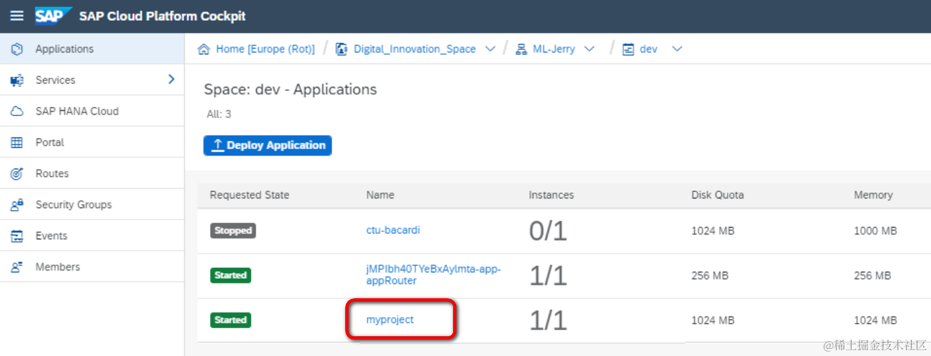Open SAP HANA Cloud menu item

point(92,111)
